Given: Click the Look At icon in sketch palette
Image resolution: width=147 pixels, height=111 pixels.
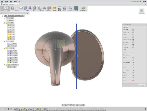Looking at the screenshot, I should (133, 30).
